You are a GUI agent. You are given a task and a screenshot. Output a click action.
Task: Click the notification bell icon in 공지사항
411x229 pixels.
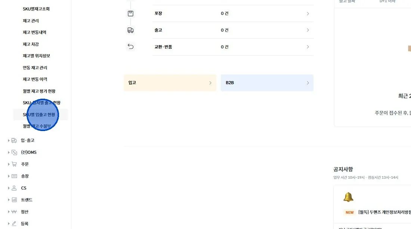click(348, 197)
